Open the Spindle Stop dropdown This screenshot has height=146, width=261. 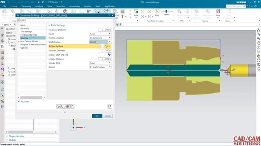tap(100, 63)
